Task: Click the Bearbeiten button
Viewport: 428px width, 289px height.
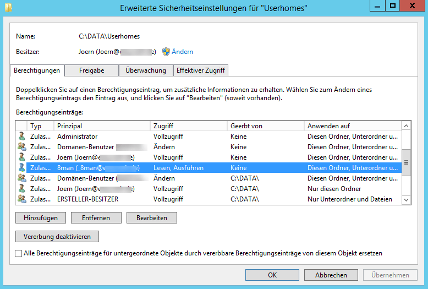Action: 151,218
